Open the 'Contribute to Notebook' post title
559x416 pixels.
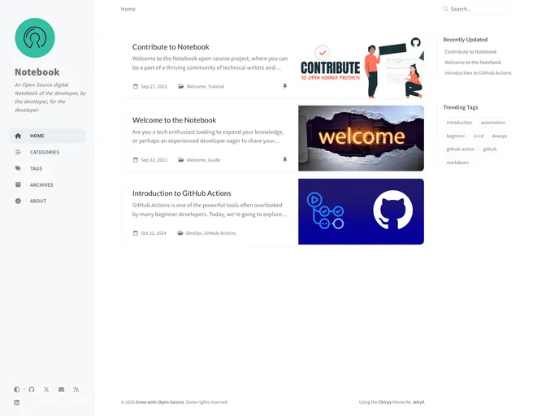pyautogui.click(x=171, y=47)
